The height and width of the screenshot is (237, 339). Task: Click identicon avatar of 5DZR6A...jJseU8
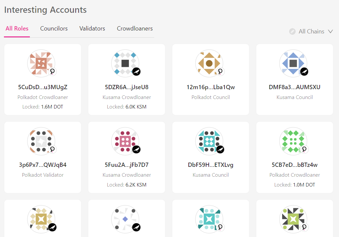[125, 63]
